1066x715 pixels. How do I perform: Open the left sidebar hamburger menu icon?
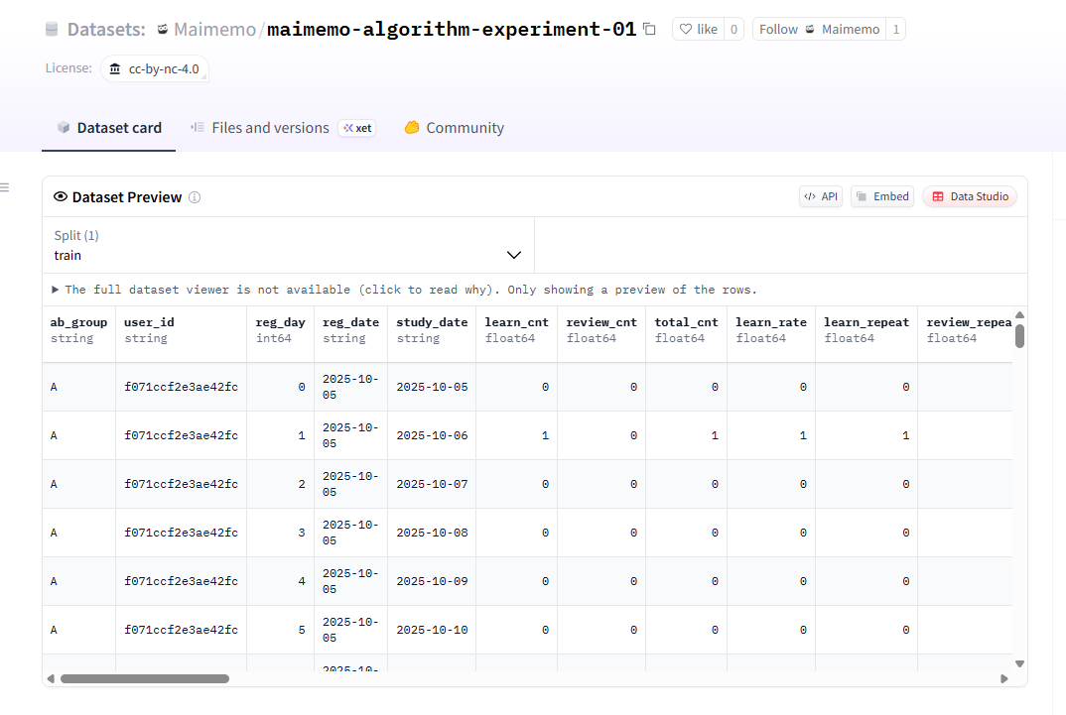click(4, 187)
